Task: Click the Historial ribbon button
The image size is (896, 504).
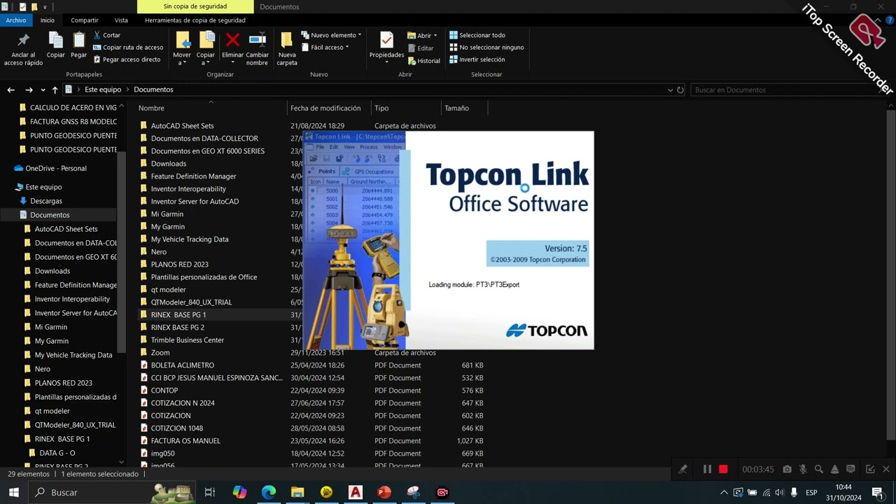Action: (x=423, y=61)
